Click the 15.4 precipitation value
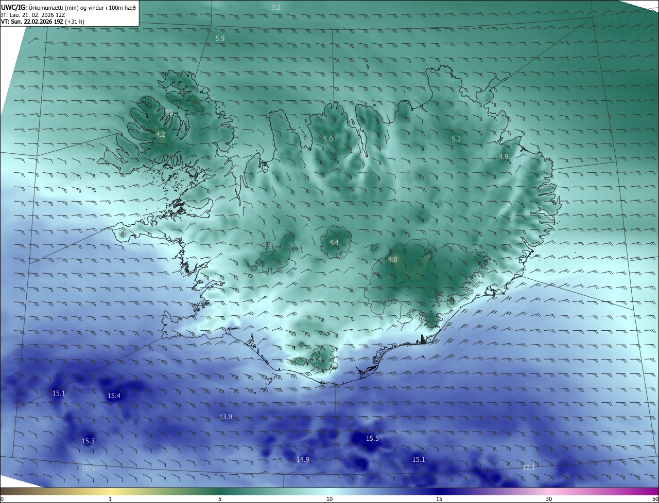This screenshot has height=503, width=659. [x=114, y=396]
